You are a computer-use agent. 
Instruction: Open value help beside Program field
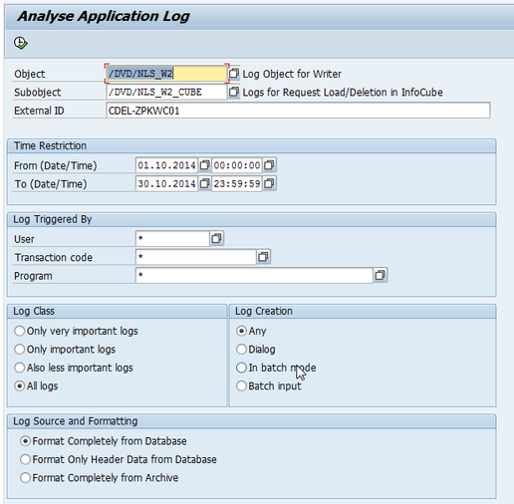click(x=381, y=275)
